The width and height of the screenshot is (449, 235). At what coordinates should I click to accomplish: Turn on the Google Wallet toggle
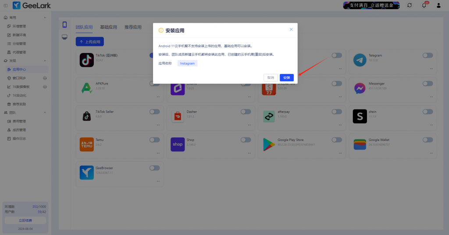428,140
